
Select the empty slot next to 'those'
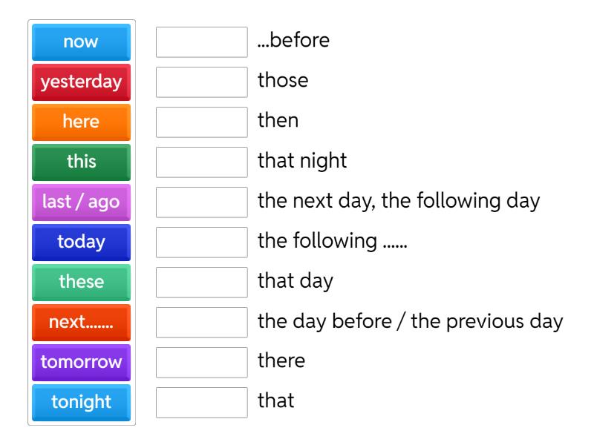[202, 82]
